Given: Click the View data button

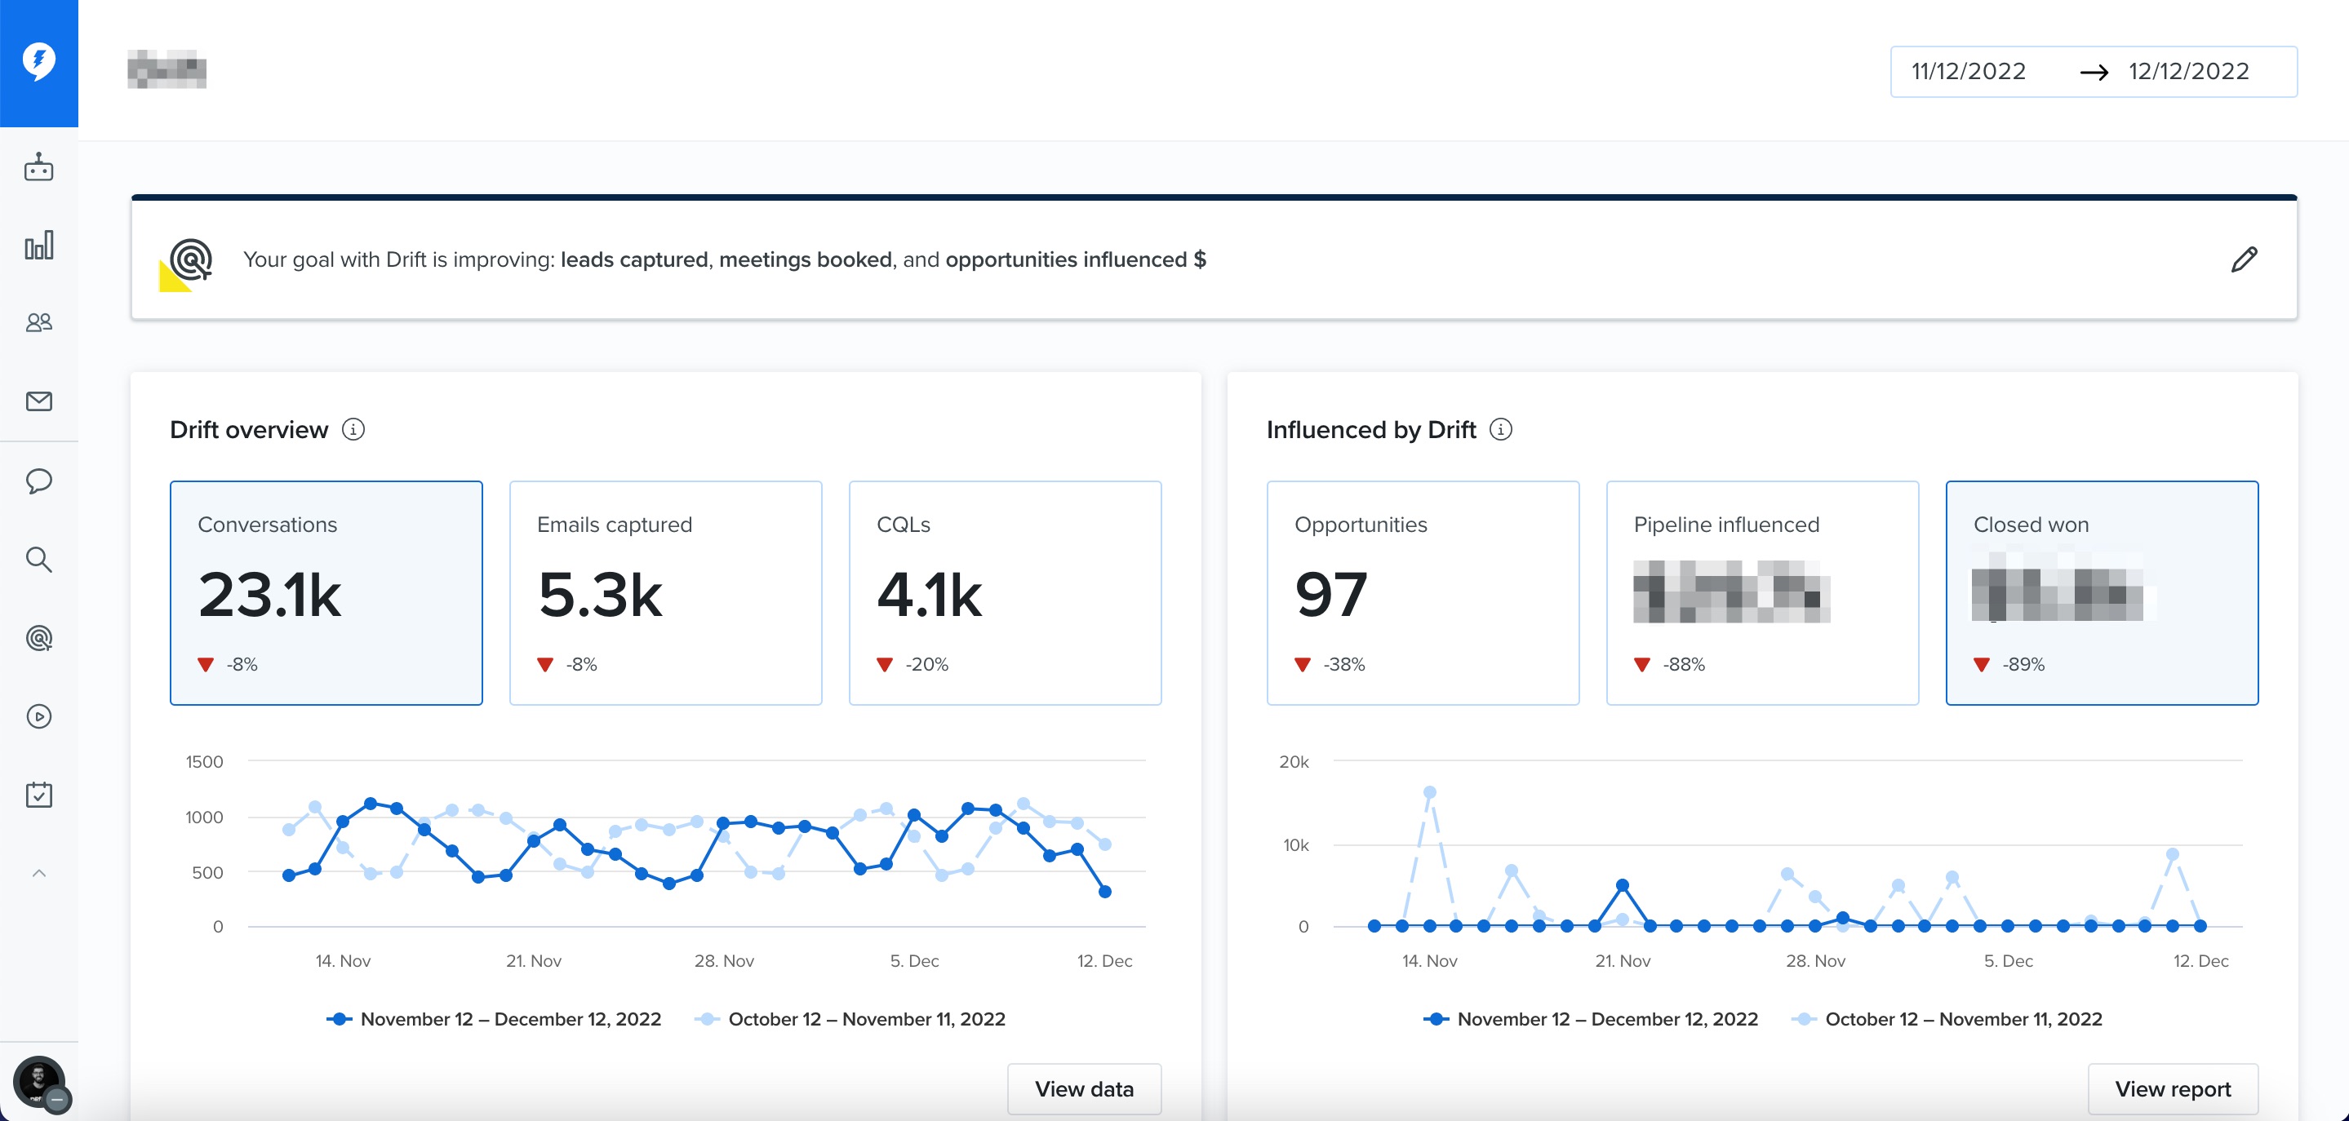Looking at the screenshot, I should pos(1084,1089).
